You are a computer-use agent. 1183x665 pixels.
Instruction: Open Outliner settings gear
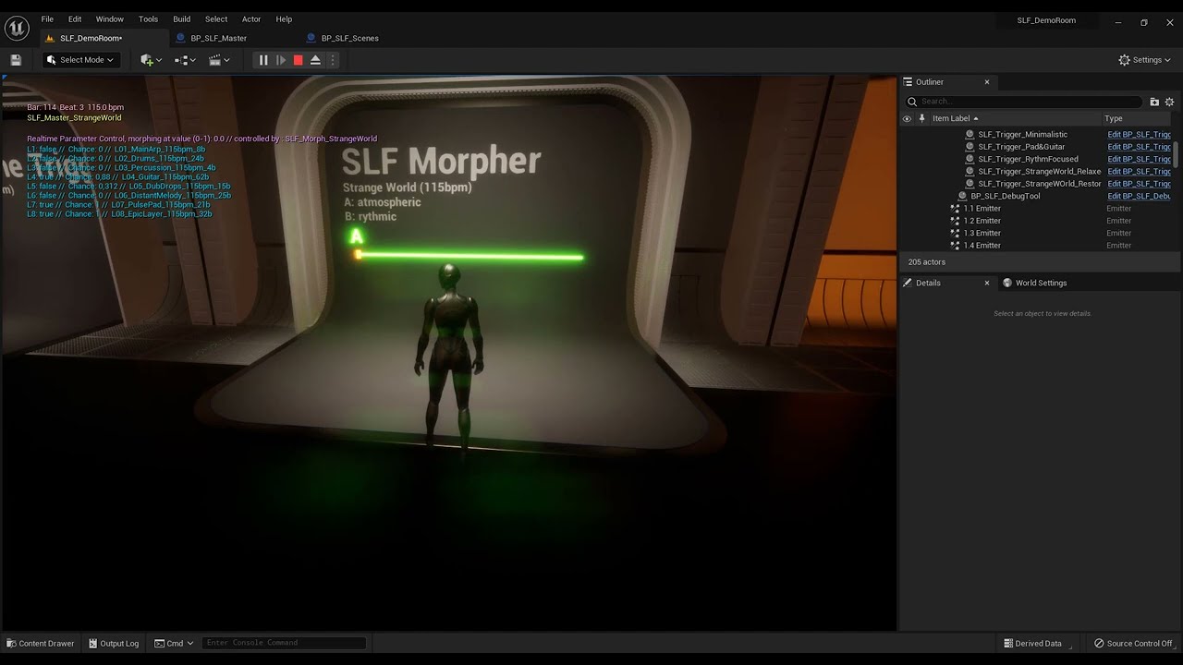(x=1169, y=102)
